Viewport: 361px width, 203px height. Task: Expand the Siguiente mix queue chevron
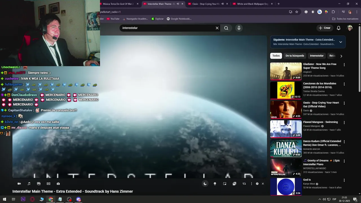click(341, 42)
